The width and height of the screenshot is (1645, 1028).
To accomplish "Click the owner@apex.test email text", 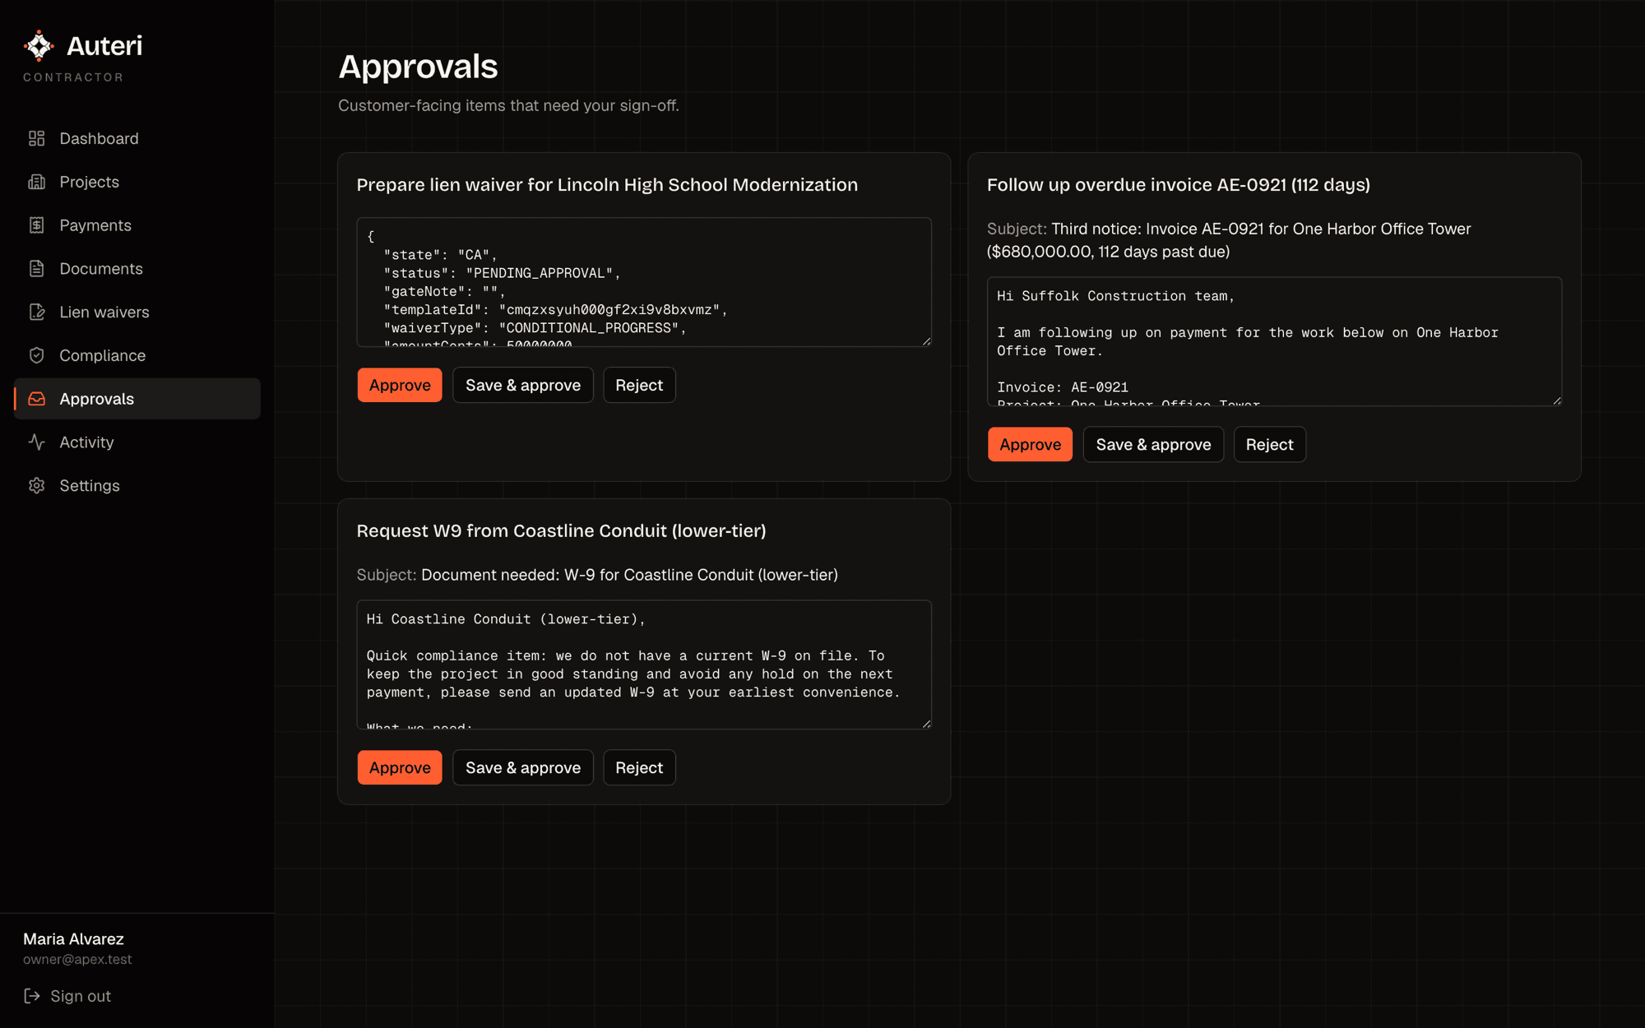I will (x=77, y=960).
